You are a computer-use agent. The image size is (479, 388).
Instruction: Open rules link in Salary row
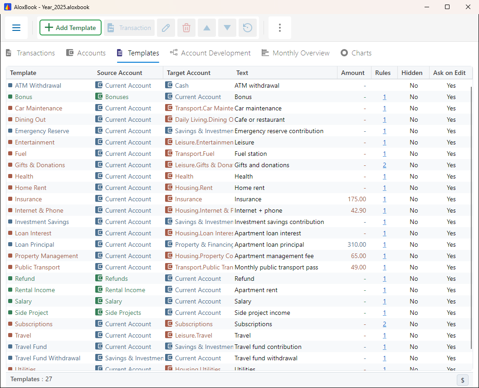[385, 301]
